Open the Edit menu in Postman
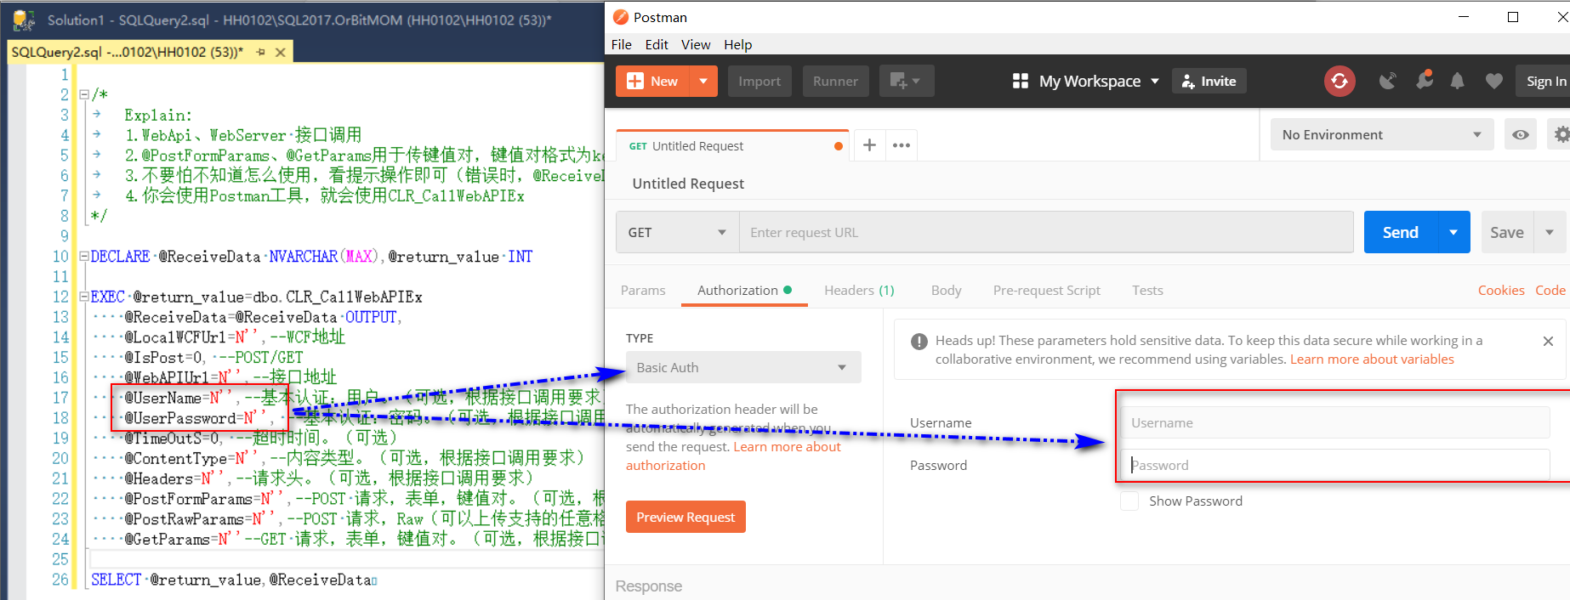This screenshot has width=1570, height=600. point(657,44)
